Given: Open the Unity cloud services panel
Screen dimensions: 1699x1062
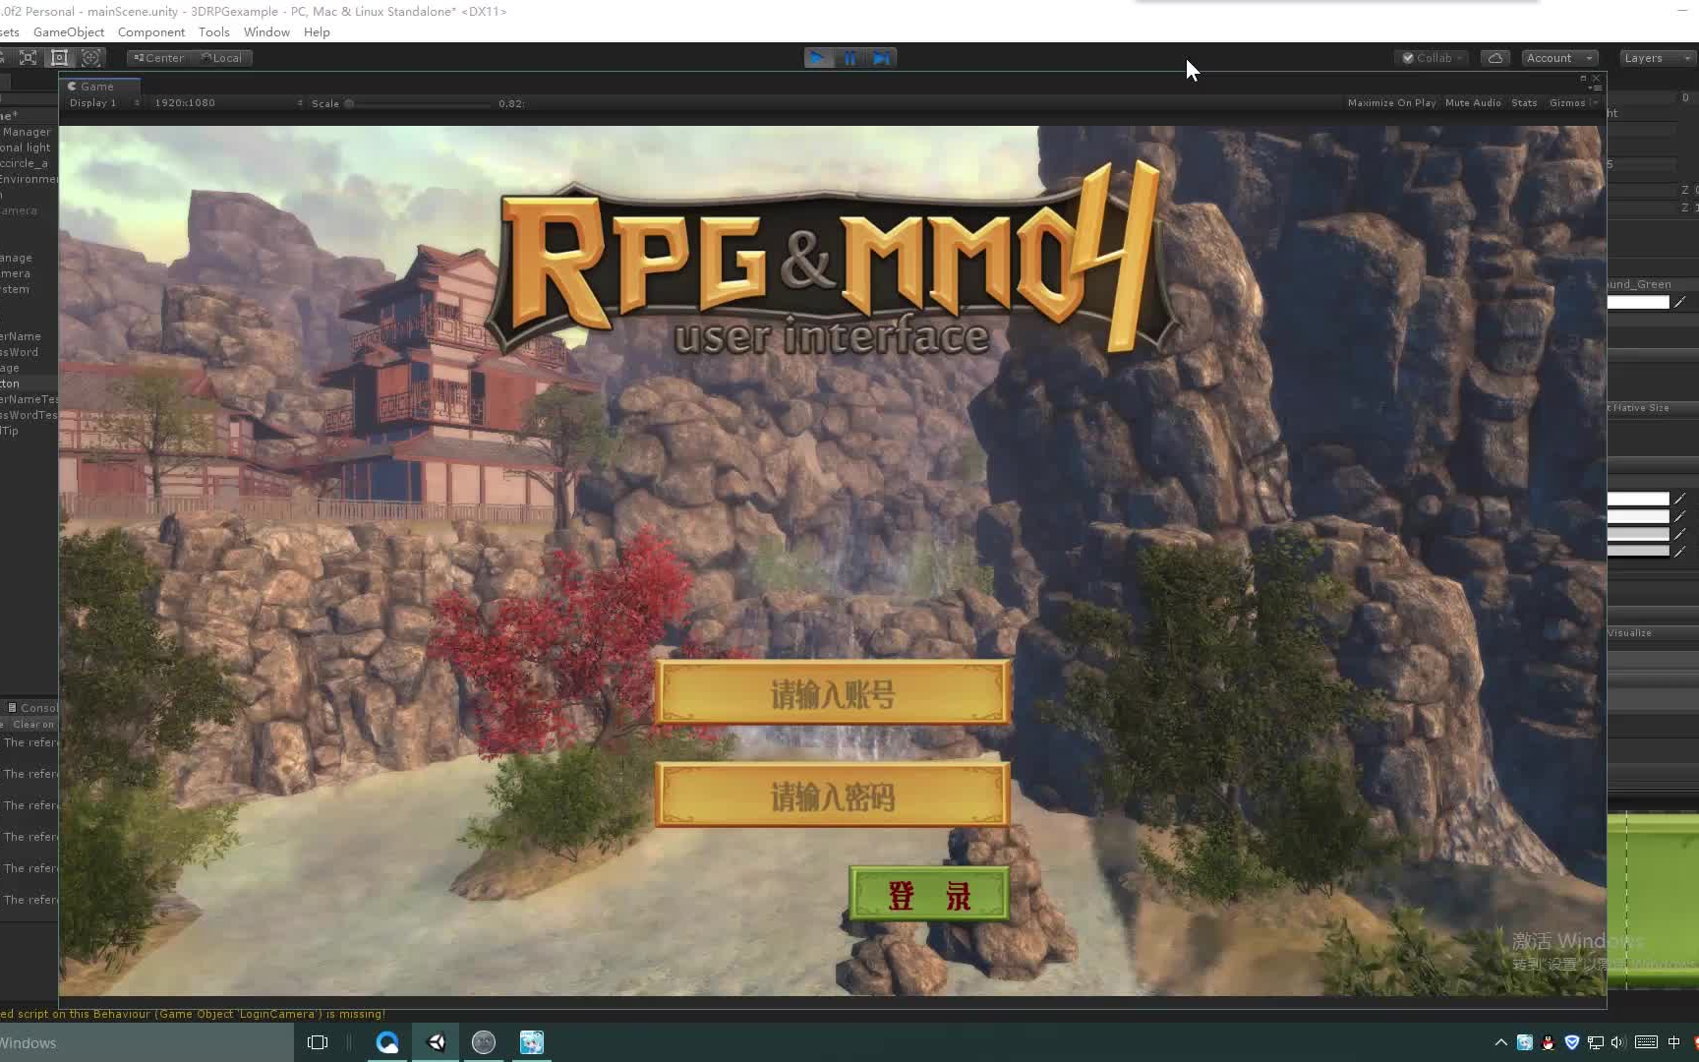Looking at the screenshot, I should pyautogui.click(x=1494, y=58).
